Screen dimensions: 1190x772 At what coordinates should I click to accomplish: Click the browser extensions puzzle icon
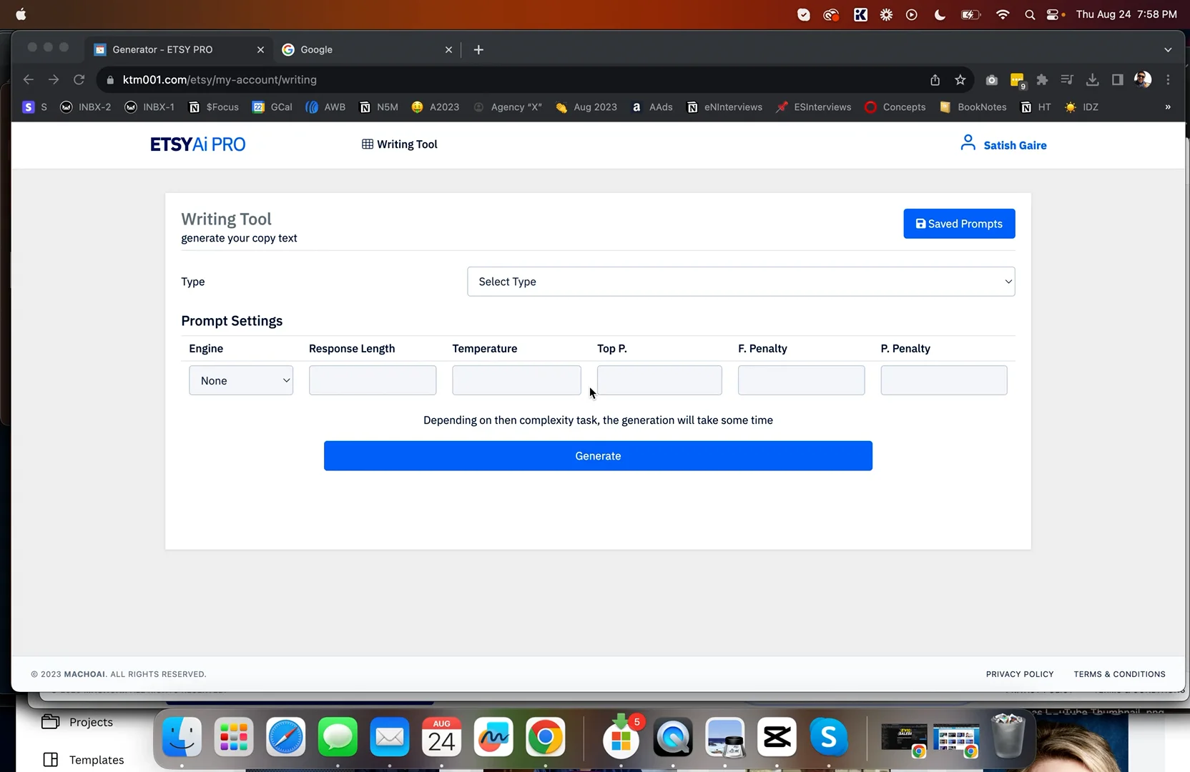1042,79
